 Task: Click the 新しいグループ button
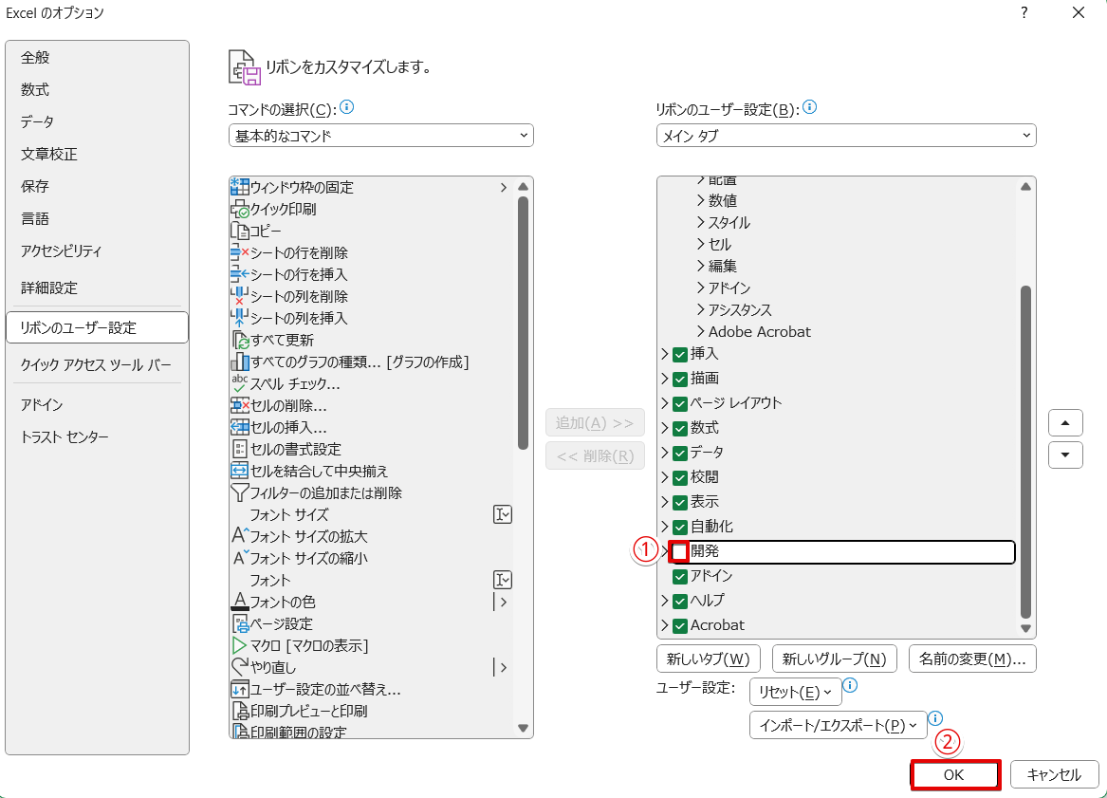(x=834, y=659)
